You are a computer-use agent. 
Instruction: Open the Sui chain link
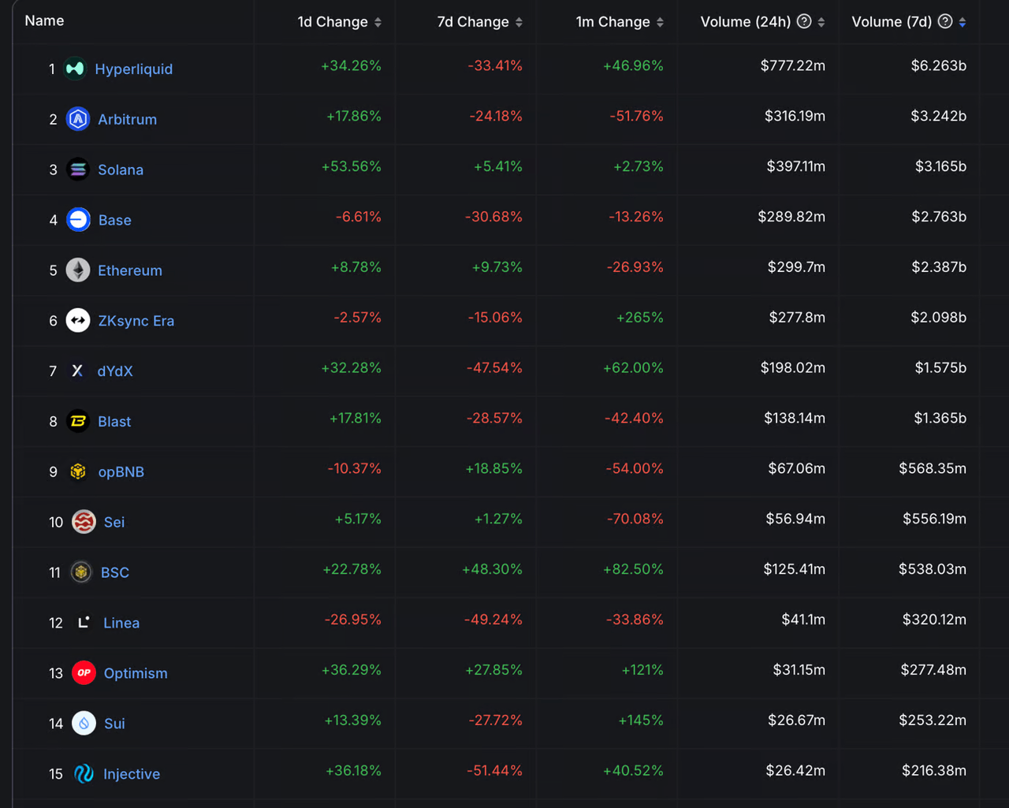pyautogui.click(x=114, y=724)
